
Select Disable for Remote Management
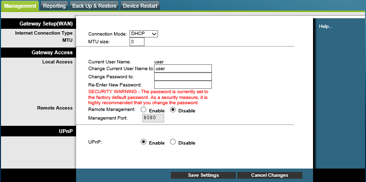click(x=173, y=109)
